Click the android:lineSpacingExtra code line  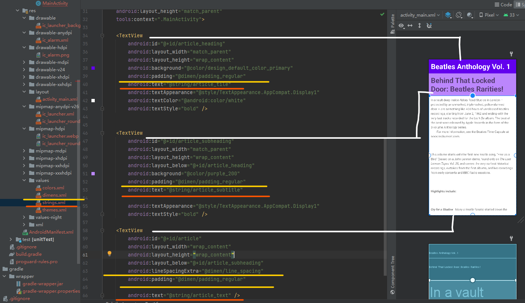[x=196, y=271]
